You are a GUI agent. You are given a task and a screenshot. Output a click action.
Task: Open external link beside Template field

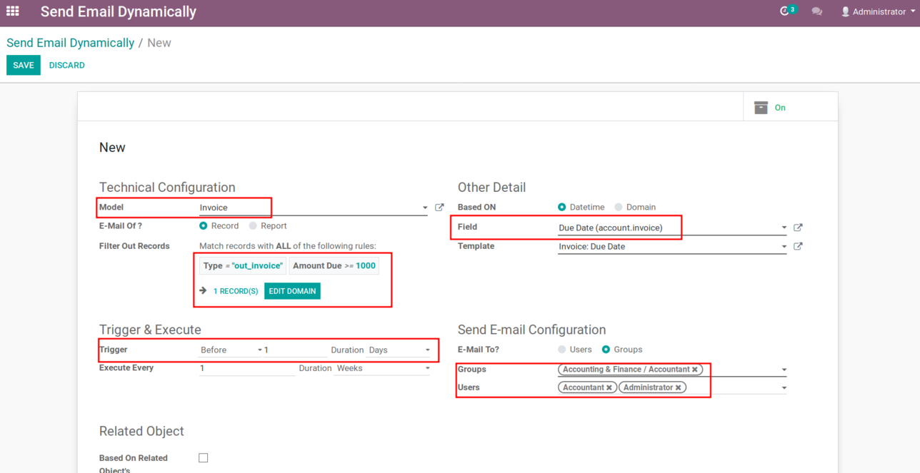[798, 246]
